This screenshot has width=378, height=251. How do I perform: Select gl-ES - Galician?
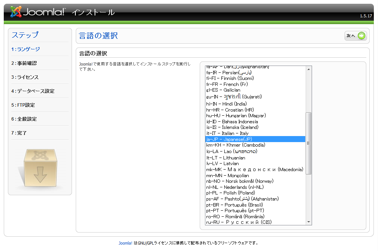coord(255,90)
